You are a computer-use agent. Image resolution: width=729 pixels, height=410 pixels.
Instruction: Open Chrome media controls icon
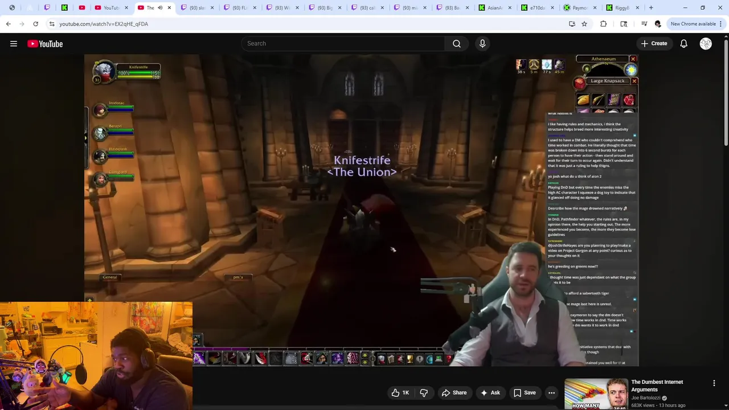coord(644,24)
